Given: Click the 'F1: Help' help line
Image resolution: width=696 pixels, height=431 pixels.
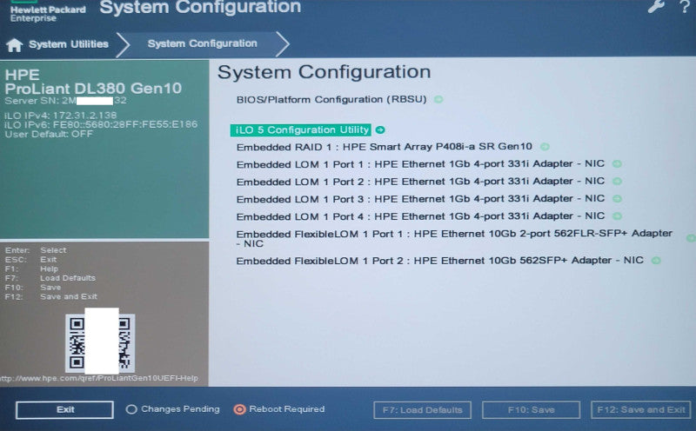Looking at the screenshot, I should [31, 269].
